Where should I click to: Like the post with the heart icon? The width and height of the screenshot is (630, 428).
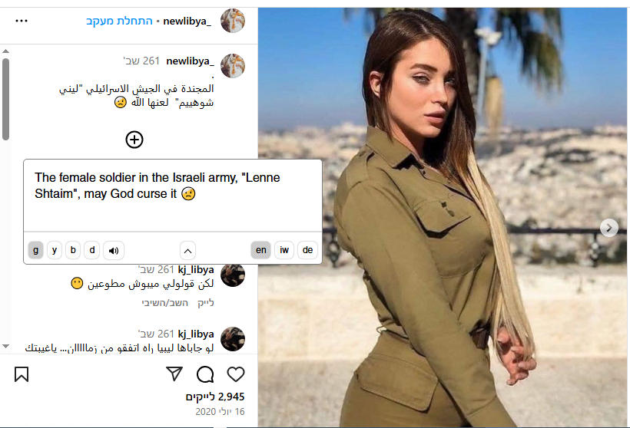pos(236,374)
